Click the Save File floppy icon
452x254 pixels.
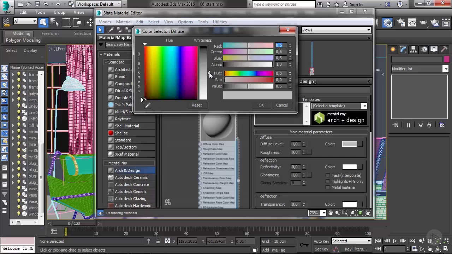tap(37, 4)
